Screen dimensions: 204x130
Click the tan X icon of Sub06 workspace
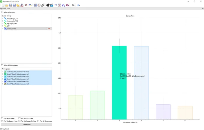coord(5,84)
